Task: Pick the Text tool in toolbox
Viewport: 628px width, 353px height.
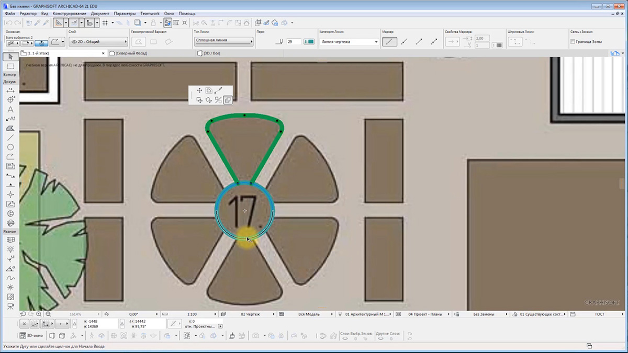Action: pos(10,110)
